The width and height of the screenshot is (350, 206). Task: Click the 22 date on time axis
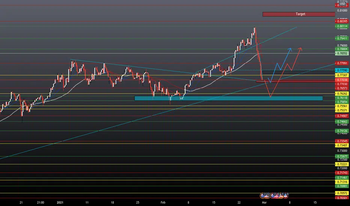239,203
